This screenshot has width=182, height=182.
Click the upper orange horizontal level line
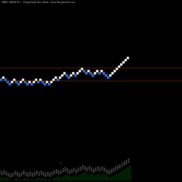coord(91,68)
